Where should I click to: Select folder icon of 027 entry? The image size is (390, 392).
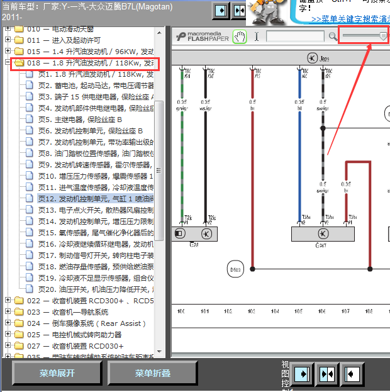point(19,345)
